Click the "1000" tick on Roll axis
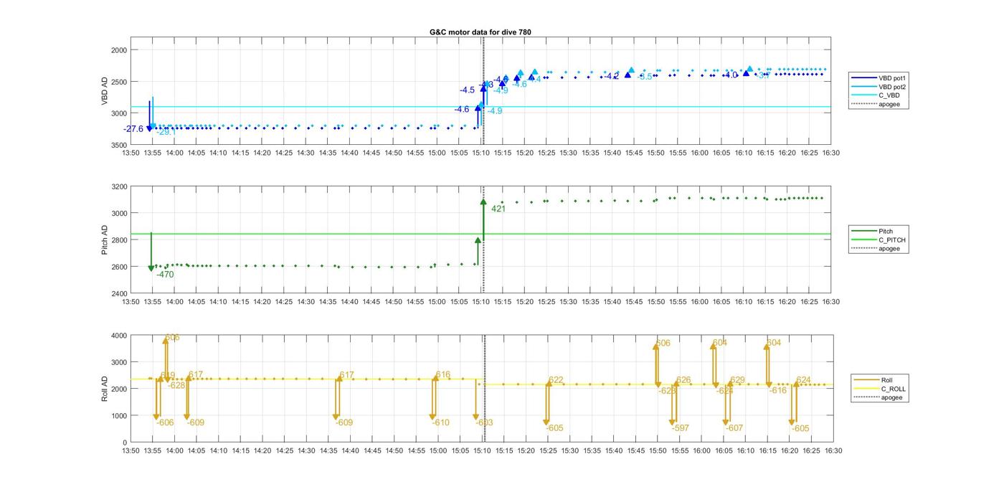This screenshot has height=497, width=1004. tap(119, 416)
